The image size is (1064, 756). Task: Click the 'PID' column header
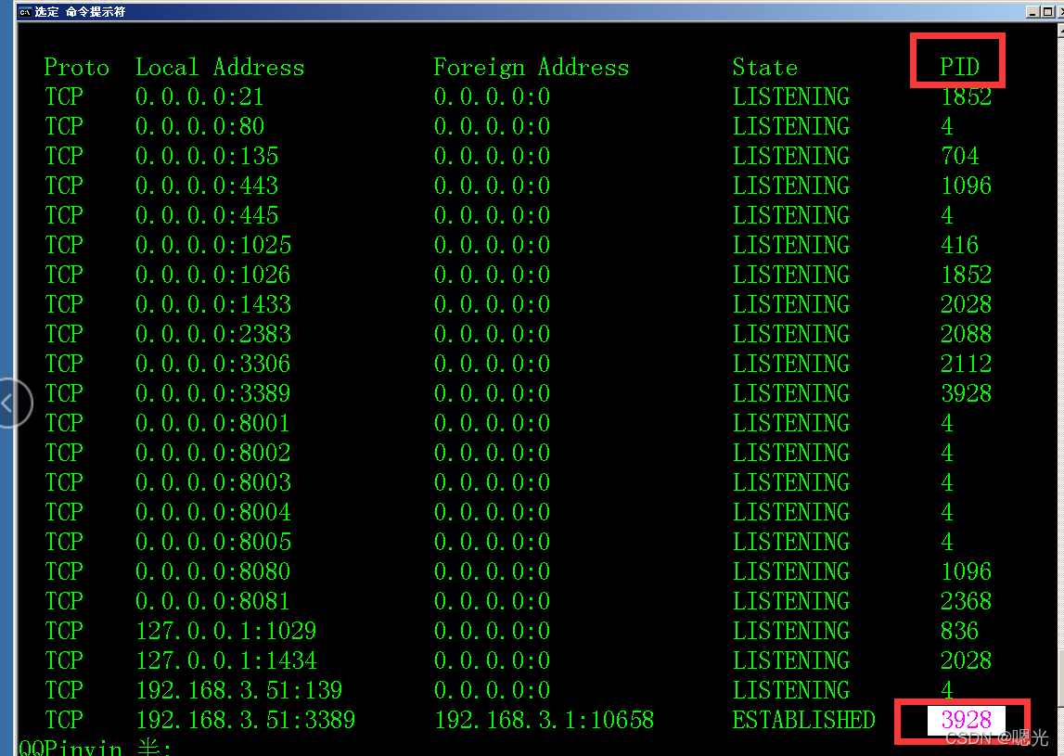959,67
